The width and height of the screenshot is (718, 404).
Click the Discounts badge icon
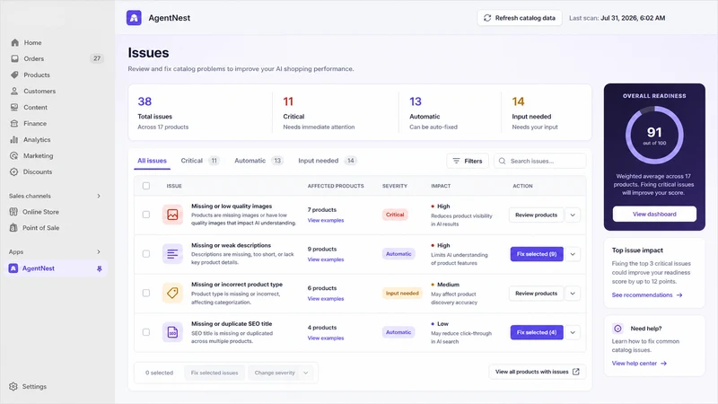coord(14,171)
